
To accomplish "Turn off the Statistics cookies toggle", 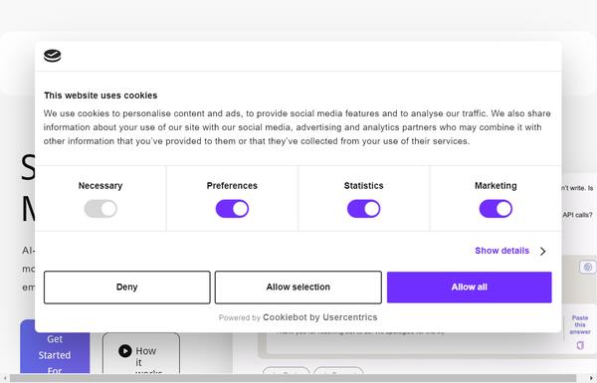I will (363, 209).
